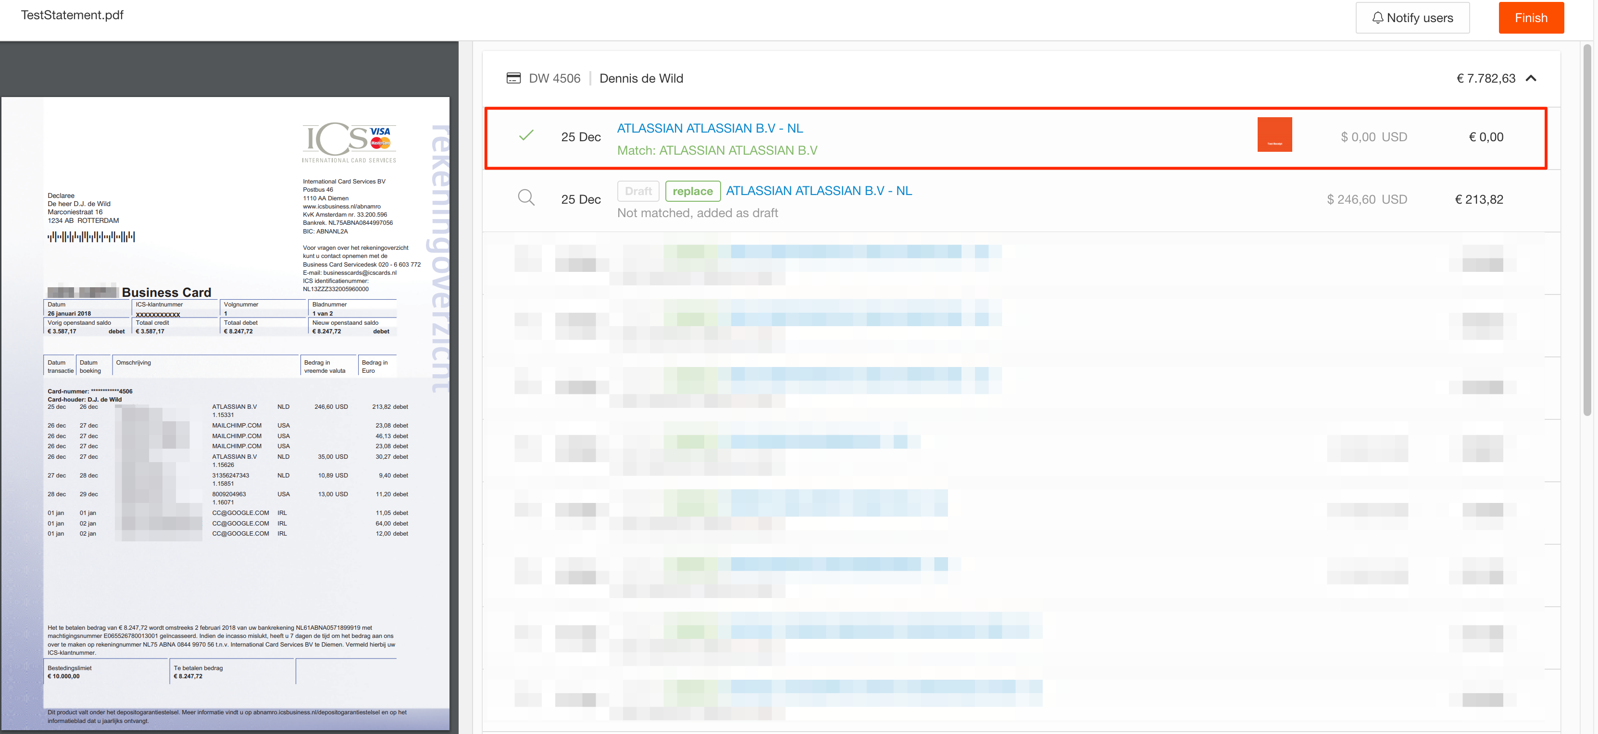Viewport: 1598px width, 734px height.
Task: Collapse the Dennis de Wild card section
Action: [x=1531, y=78]
